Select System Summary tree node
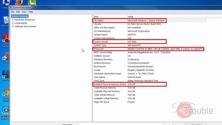This screenshot has width=222, height=125. click(x=20, y=16)
